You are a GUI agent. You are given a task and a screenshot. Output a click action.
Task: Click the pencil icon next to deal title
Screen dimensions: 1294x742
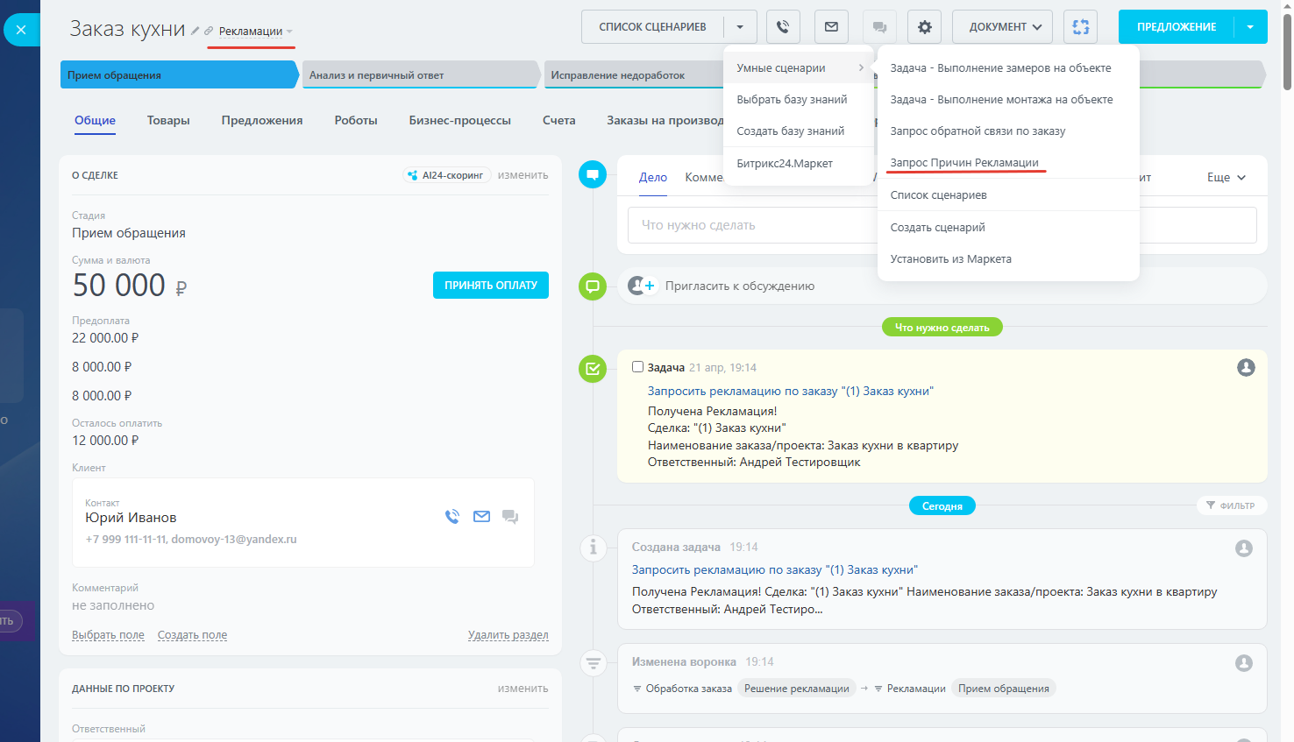click(196, 31)
